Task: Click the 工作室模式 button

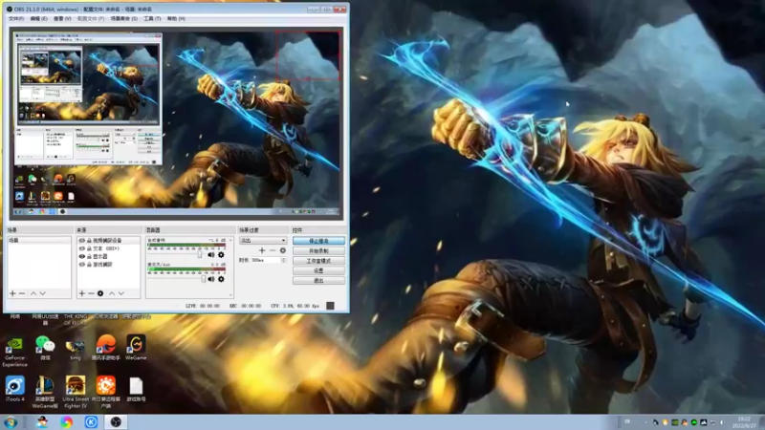Action: (x=318, y=261)
